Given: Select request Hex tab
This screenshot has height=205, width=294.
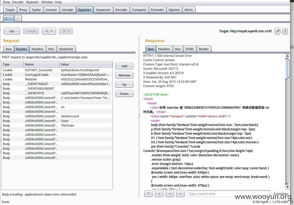Looking at the screenshot, I should coord(51,49).
